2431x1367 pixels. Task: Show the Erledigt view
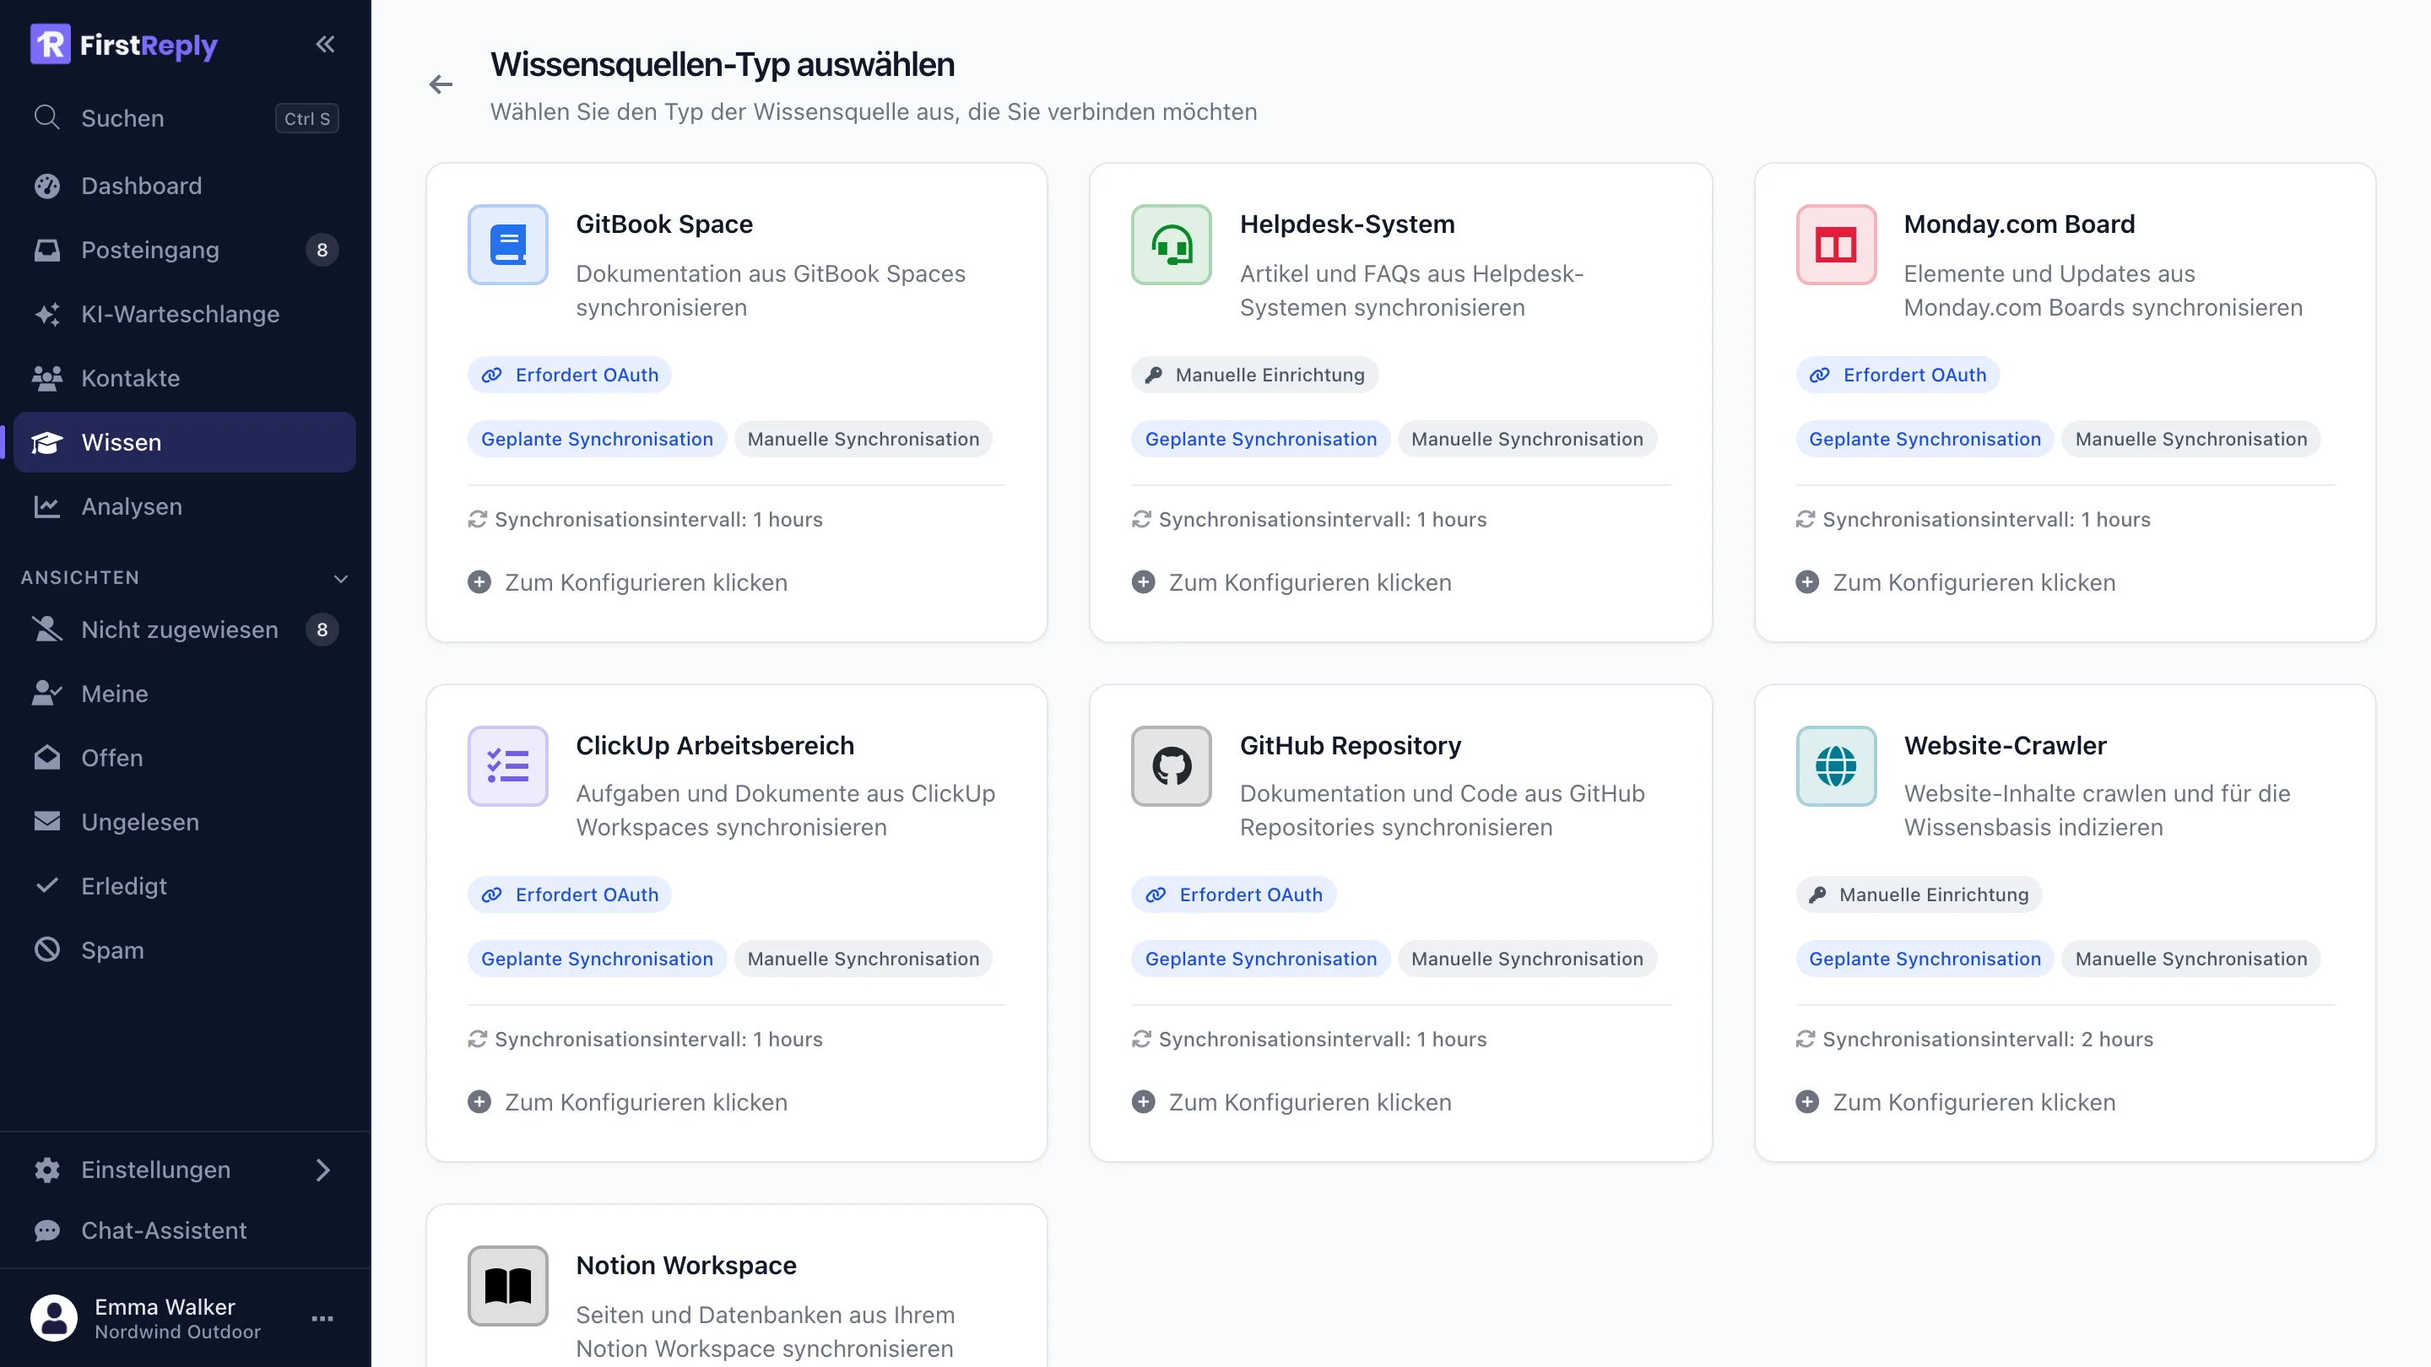pos(185,886)
